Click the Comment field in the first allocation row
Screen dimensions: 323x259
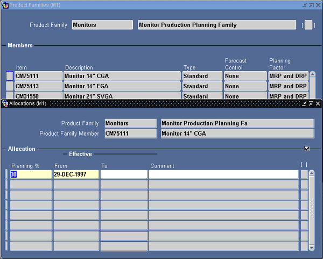pos(223,174)
